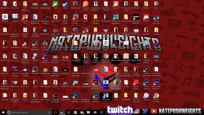
Task: Open Word from the taskbar
Action: click(x=95, y=112)
